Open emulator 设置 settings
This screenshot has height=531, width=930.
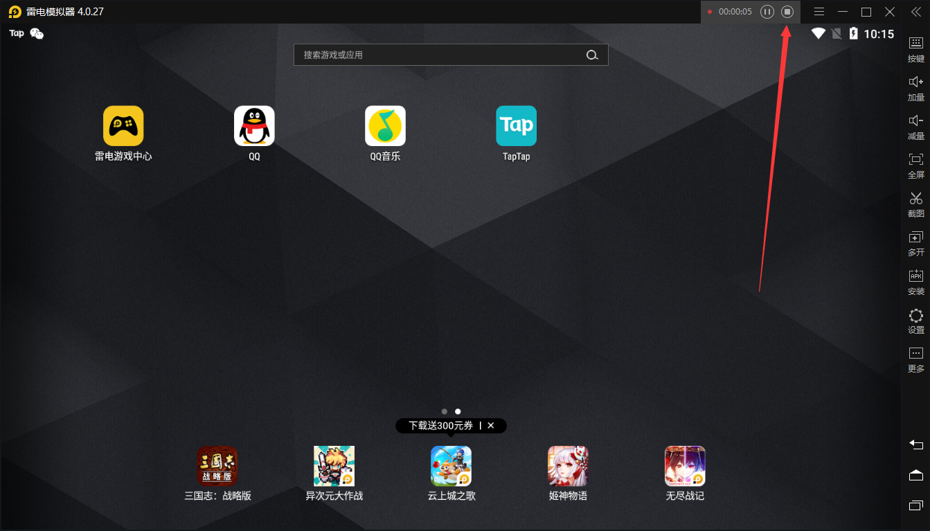click(916, 321)
